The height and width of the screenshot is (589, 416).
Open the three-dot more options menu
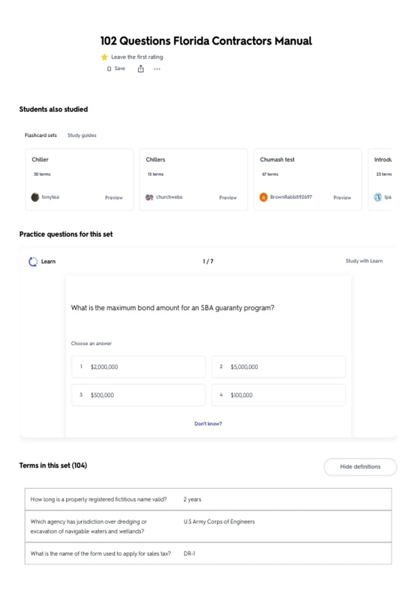[157, 69]
